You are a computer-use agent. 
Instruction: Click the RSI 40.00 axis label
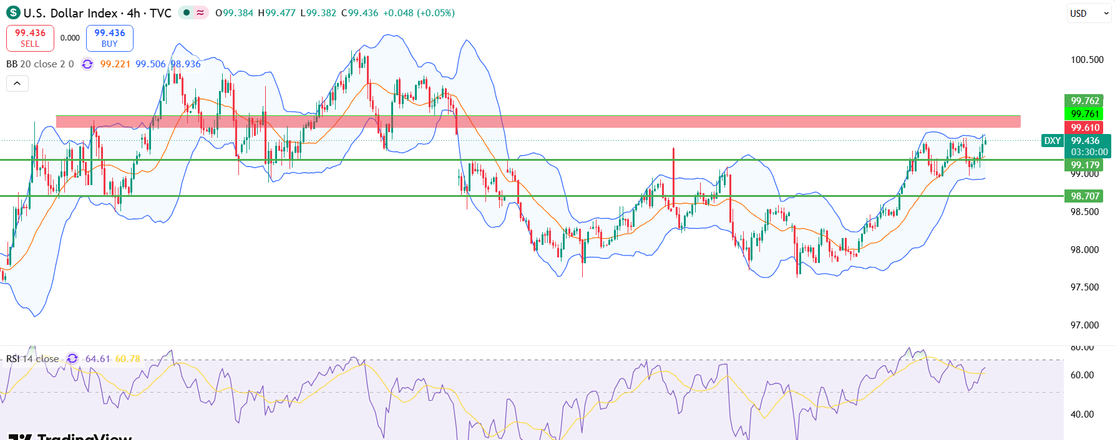(x=1082, y=414)
